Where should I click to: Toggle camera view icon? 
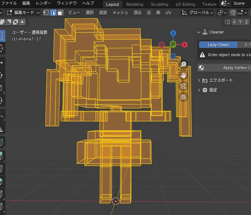183,86
